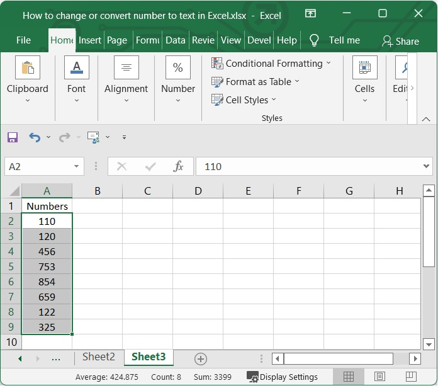Click the Font group icon
438x388 pixels.
[76, 68]
